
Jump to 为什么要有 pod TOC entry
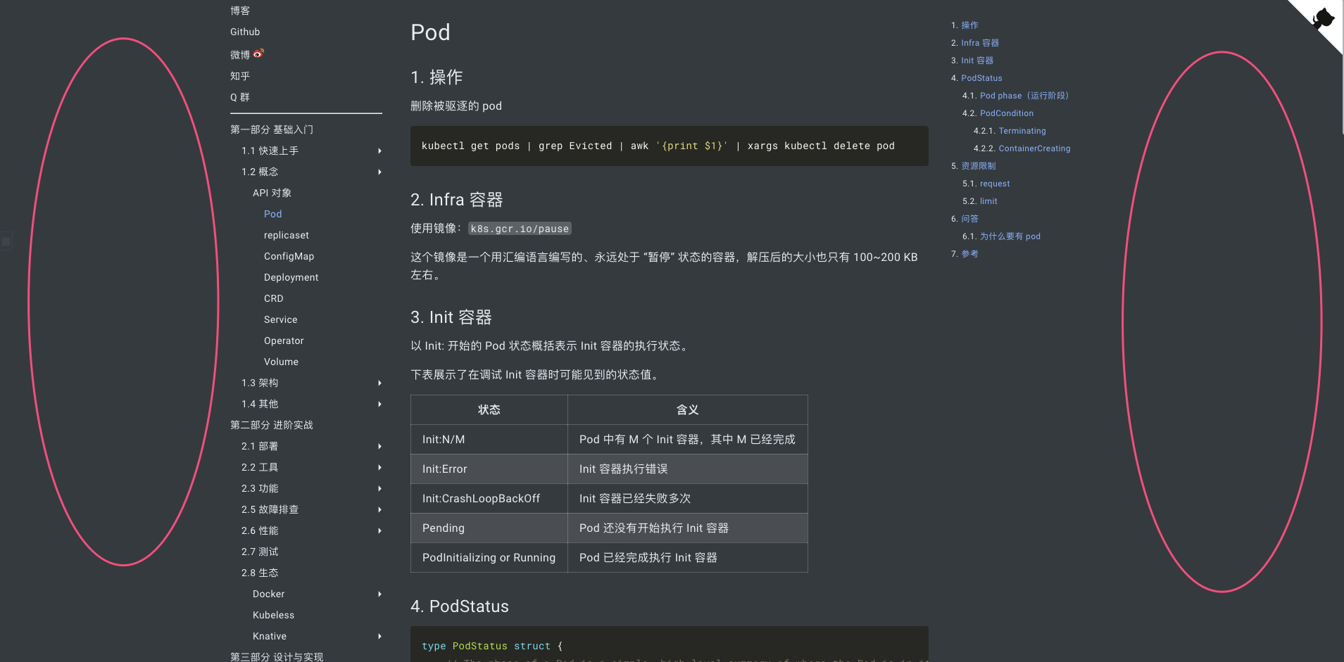coord(1010,236)
